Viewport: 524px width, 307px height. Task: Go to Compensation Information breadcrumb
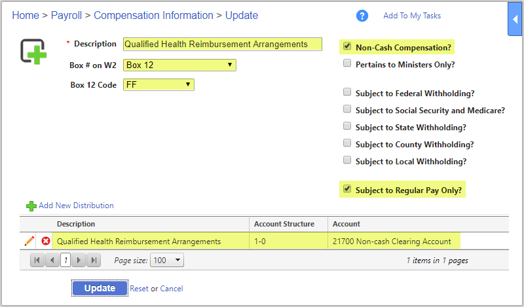153,15
